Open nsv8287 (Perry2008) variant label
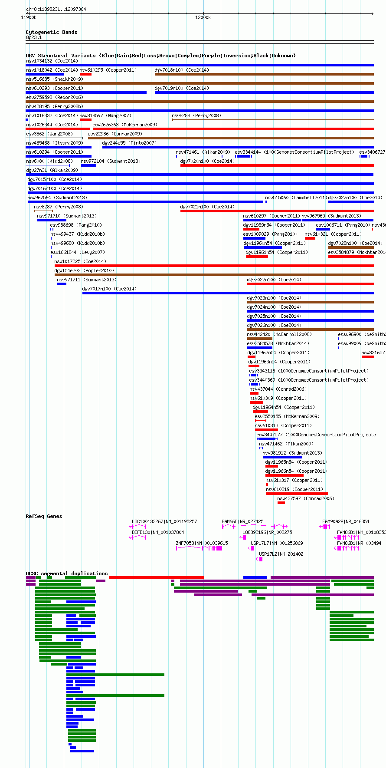386x768 pixels. coord(59,207)
